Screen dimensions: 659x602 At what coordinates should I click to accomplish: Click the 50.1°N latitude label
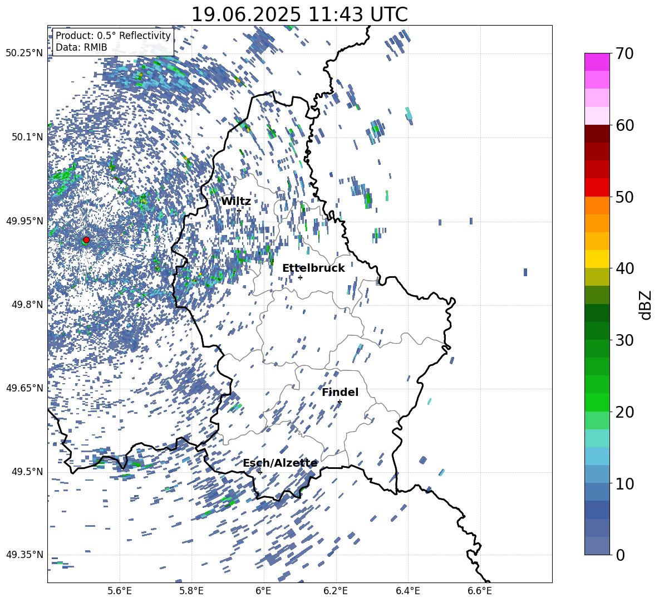(x=27, y=137)
